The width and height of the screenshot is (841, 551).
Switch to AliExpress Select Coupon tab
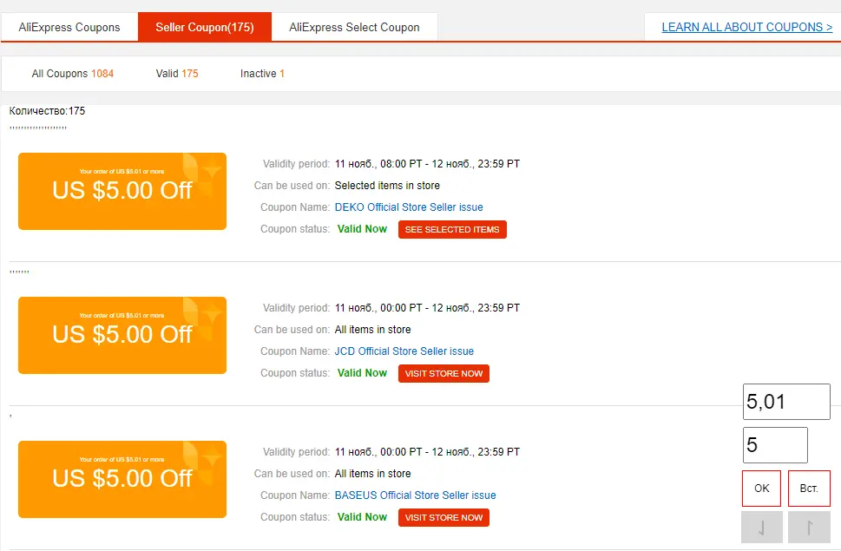coord(354,27)
